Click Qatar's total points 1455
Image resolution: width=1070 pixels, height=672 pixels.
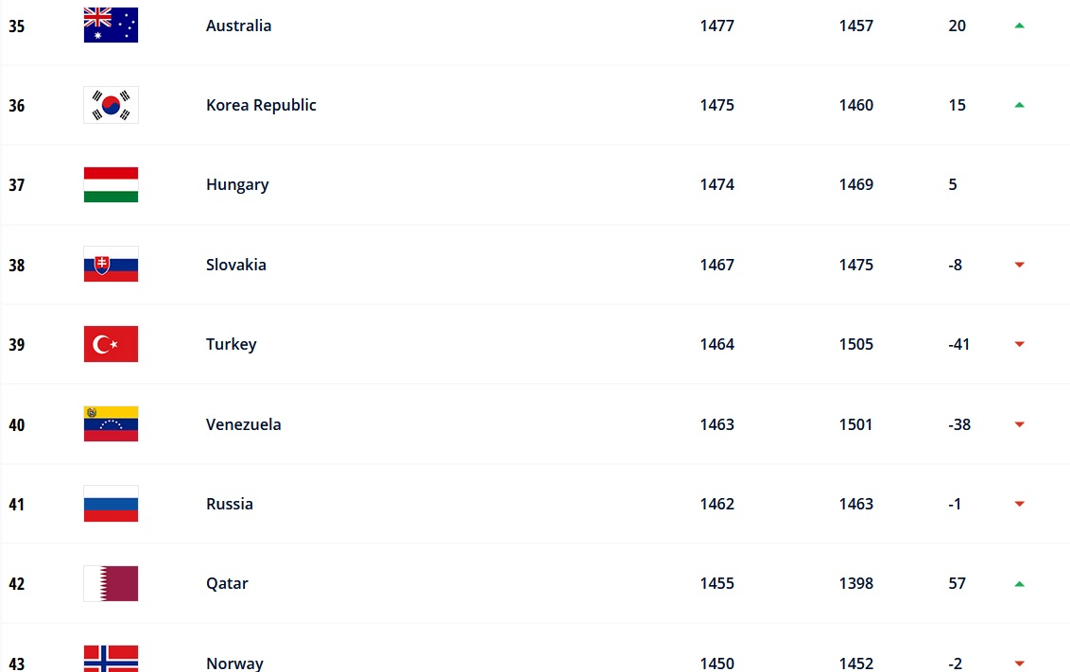coord(716,583)
